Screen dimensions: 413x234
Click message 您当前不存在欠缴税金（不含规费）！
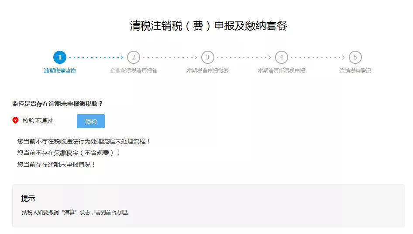click(69, 153)
